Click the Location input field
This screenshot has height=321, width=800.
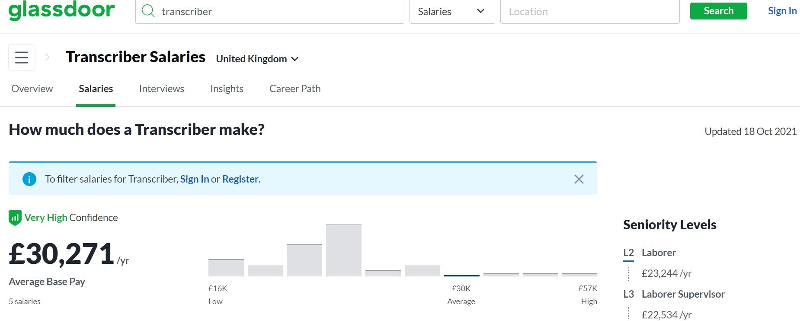pos(590,12)
